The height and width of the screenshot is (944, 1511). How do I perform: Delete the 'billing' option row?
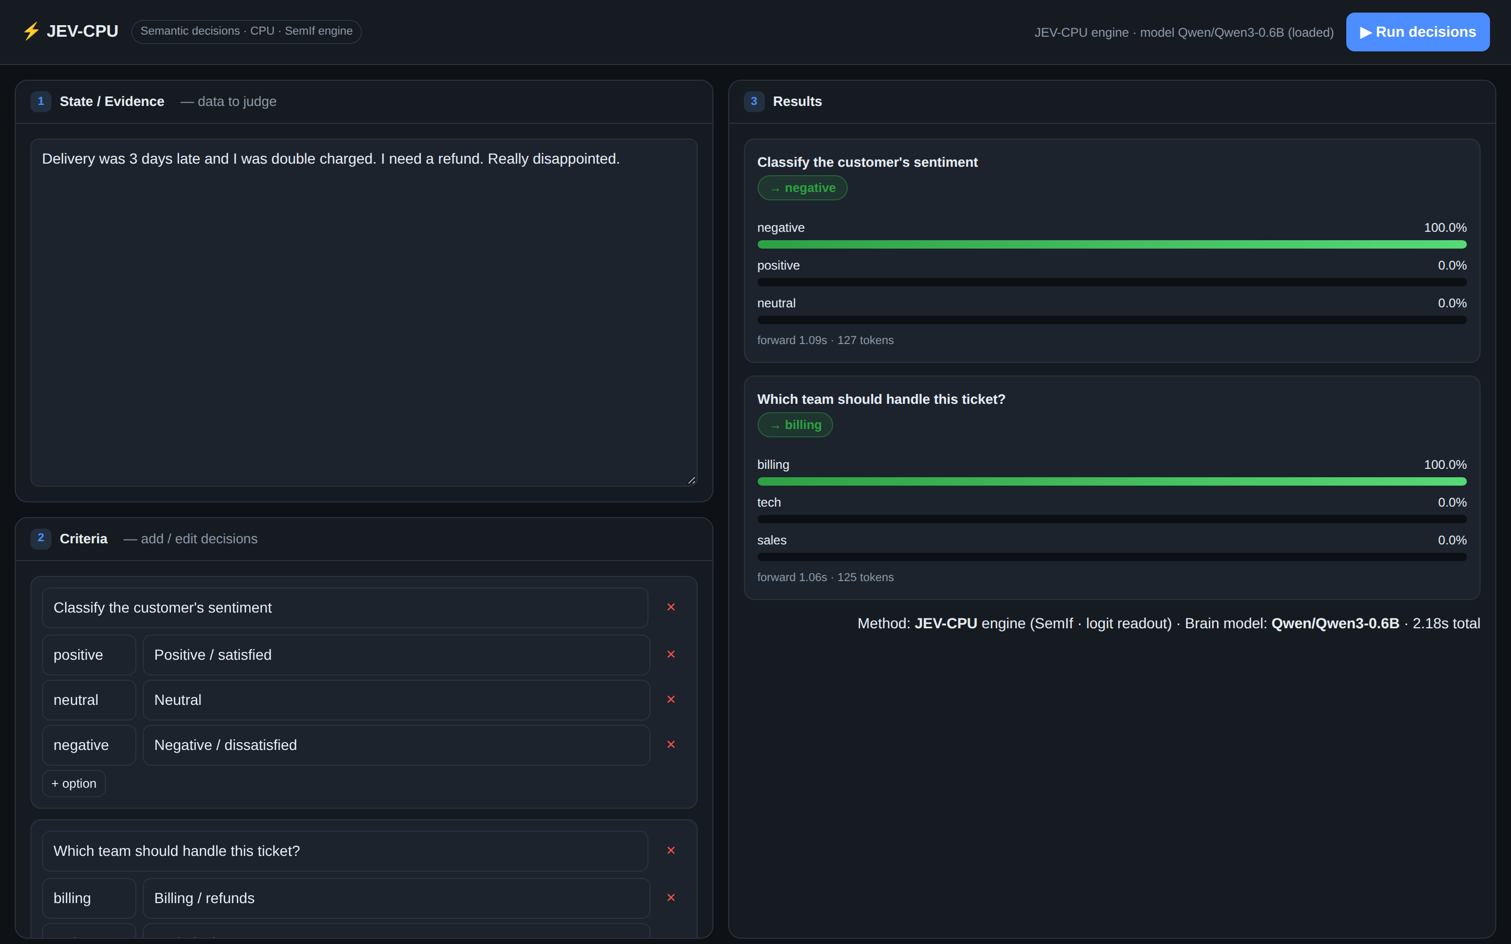(x=671, y=897)
